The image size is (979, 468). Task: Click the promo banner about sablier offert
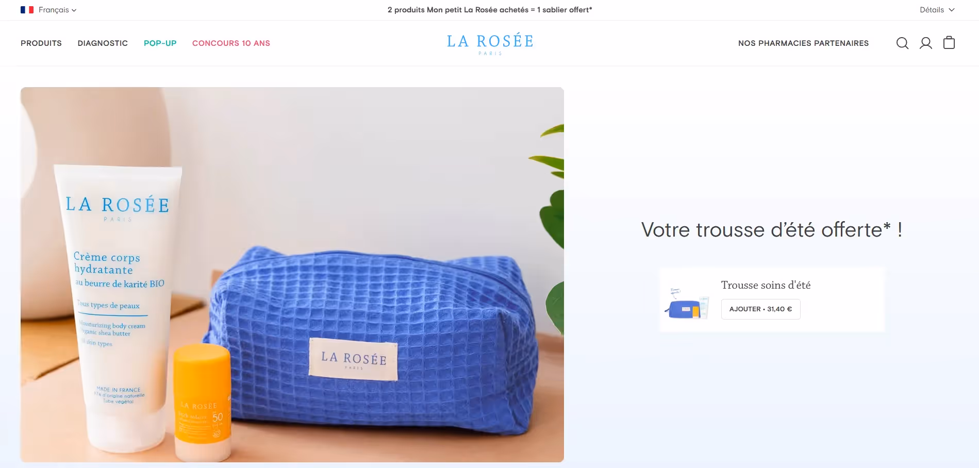point(490,10)
